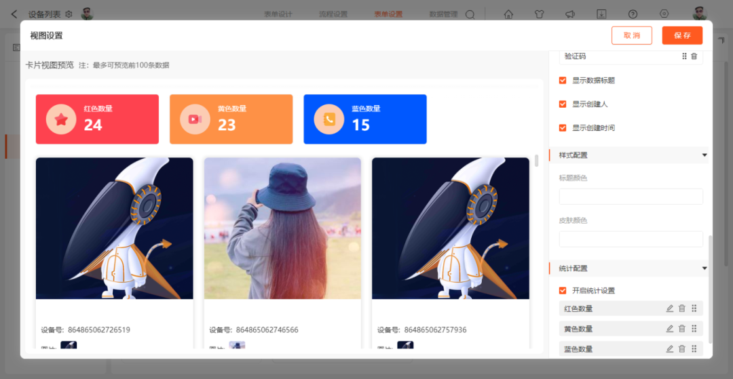Open the gear settings next to 设备列表
The width and height of the screenshot is (733, 379).
[69, 14]
